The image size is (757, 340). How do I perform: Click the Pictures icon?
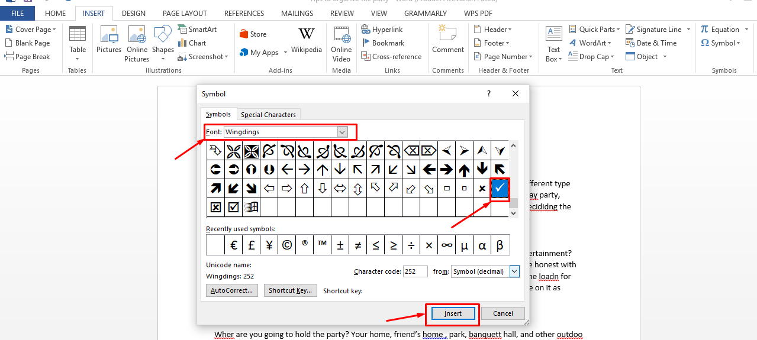pos(109,35)
